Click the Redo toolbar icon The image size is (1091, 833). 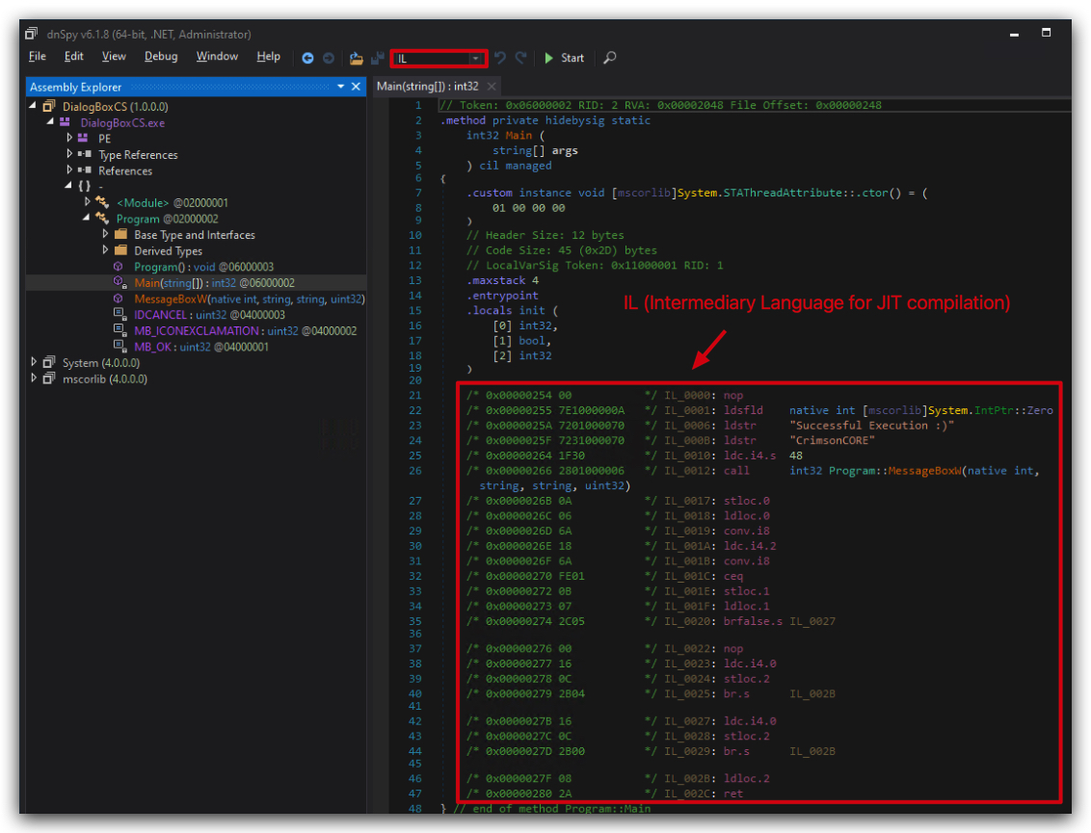520,58
